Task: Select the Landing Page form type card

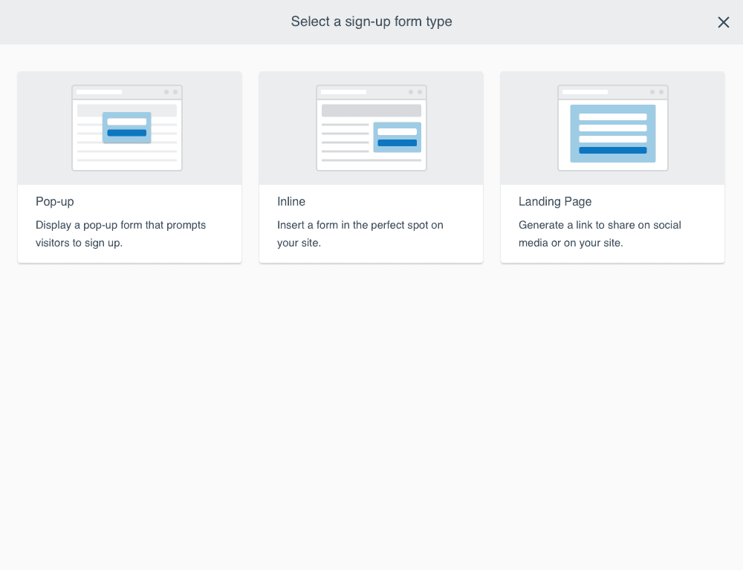Action: (612, 166)
